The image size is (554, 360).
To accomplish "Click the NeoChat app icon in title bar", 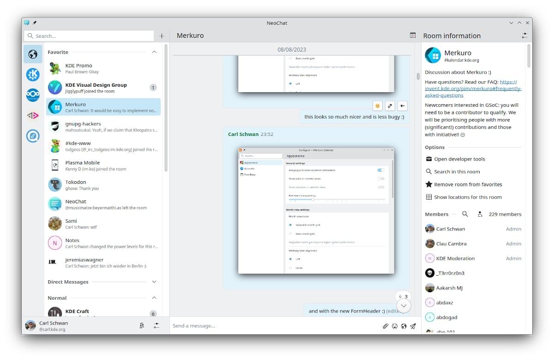I will tap(27, 23).
